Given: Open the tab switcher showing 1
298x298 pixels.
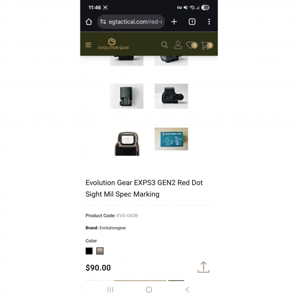Looking at the screenshot, I should click(192, 22).
